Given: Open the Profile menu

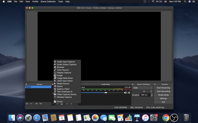Looking at the screenshot, I should (x=35, y=2).
